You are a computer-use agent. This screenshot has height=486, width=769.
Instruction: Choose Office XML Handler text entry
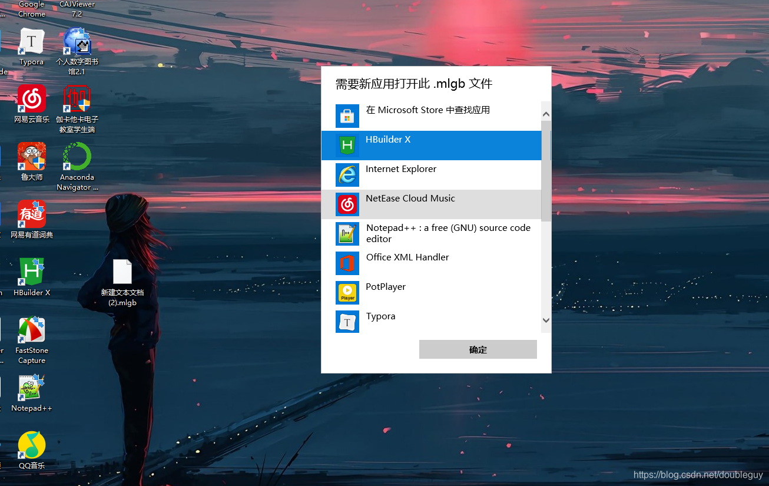click(407, 257)
